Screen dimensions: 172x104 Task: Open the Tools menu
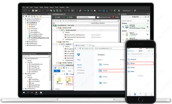57,7
